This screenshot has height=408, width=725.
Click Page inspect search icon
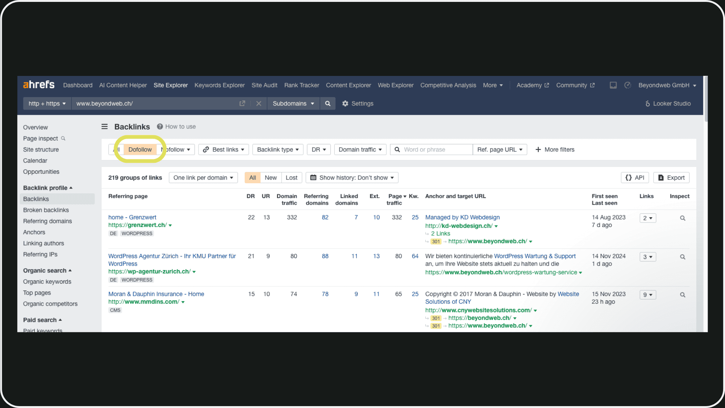tap(63, 139)
